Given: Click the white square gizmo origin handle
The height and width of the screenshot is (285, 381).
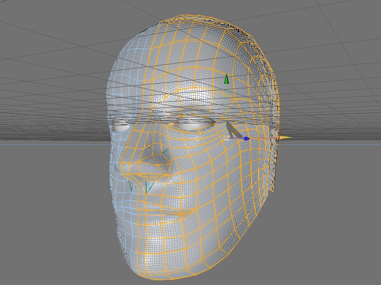Looking at the screenshot, I should 226,138.
